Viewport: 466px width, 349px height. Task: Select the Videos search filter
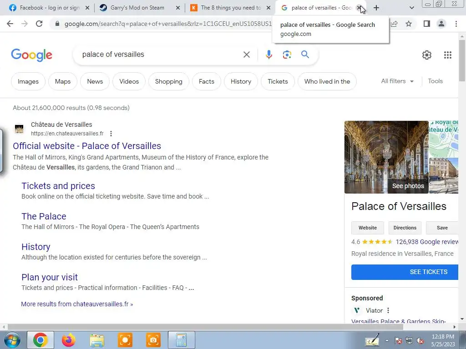(129, 81)
